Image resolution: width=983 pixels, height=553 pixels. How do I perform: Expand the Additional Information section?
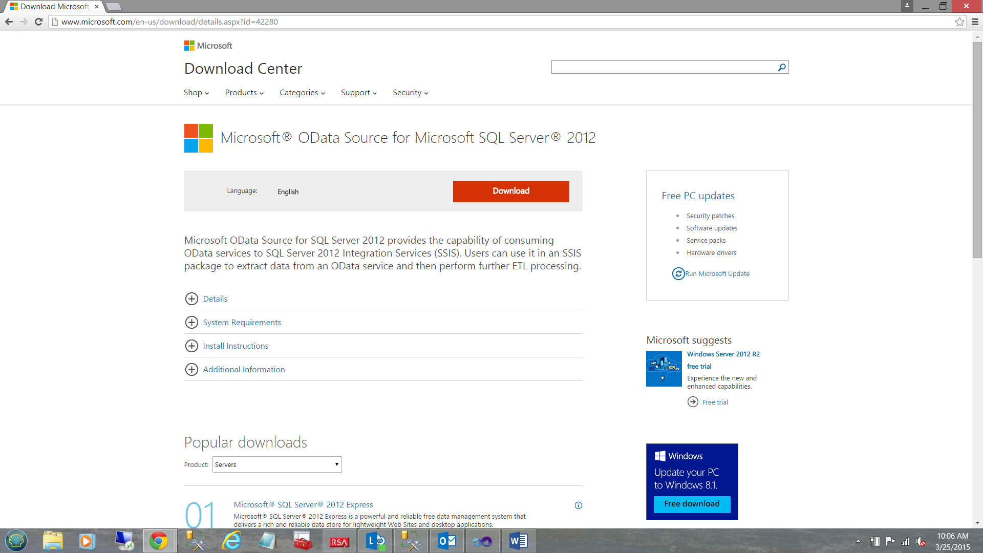click(x=191, y=370)
